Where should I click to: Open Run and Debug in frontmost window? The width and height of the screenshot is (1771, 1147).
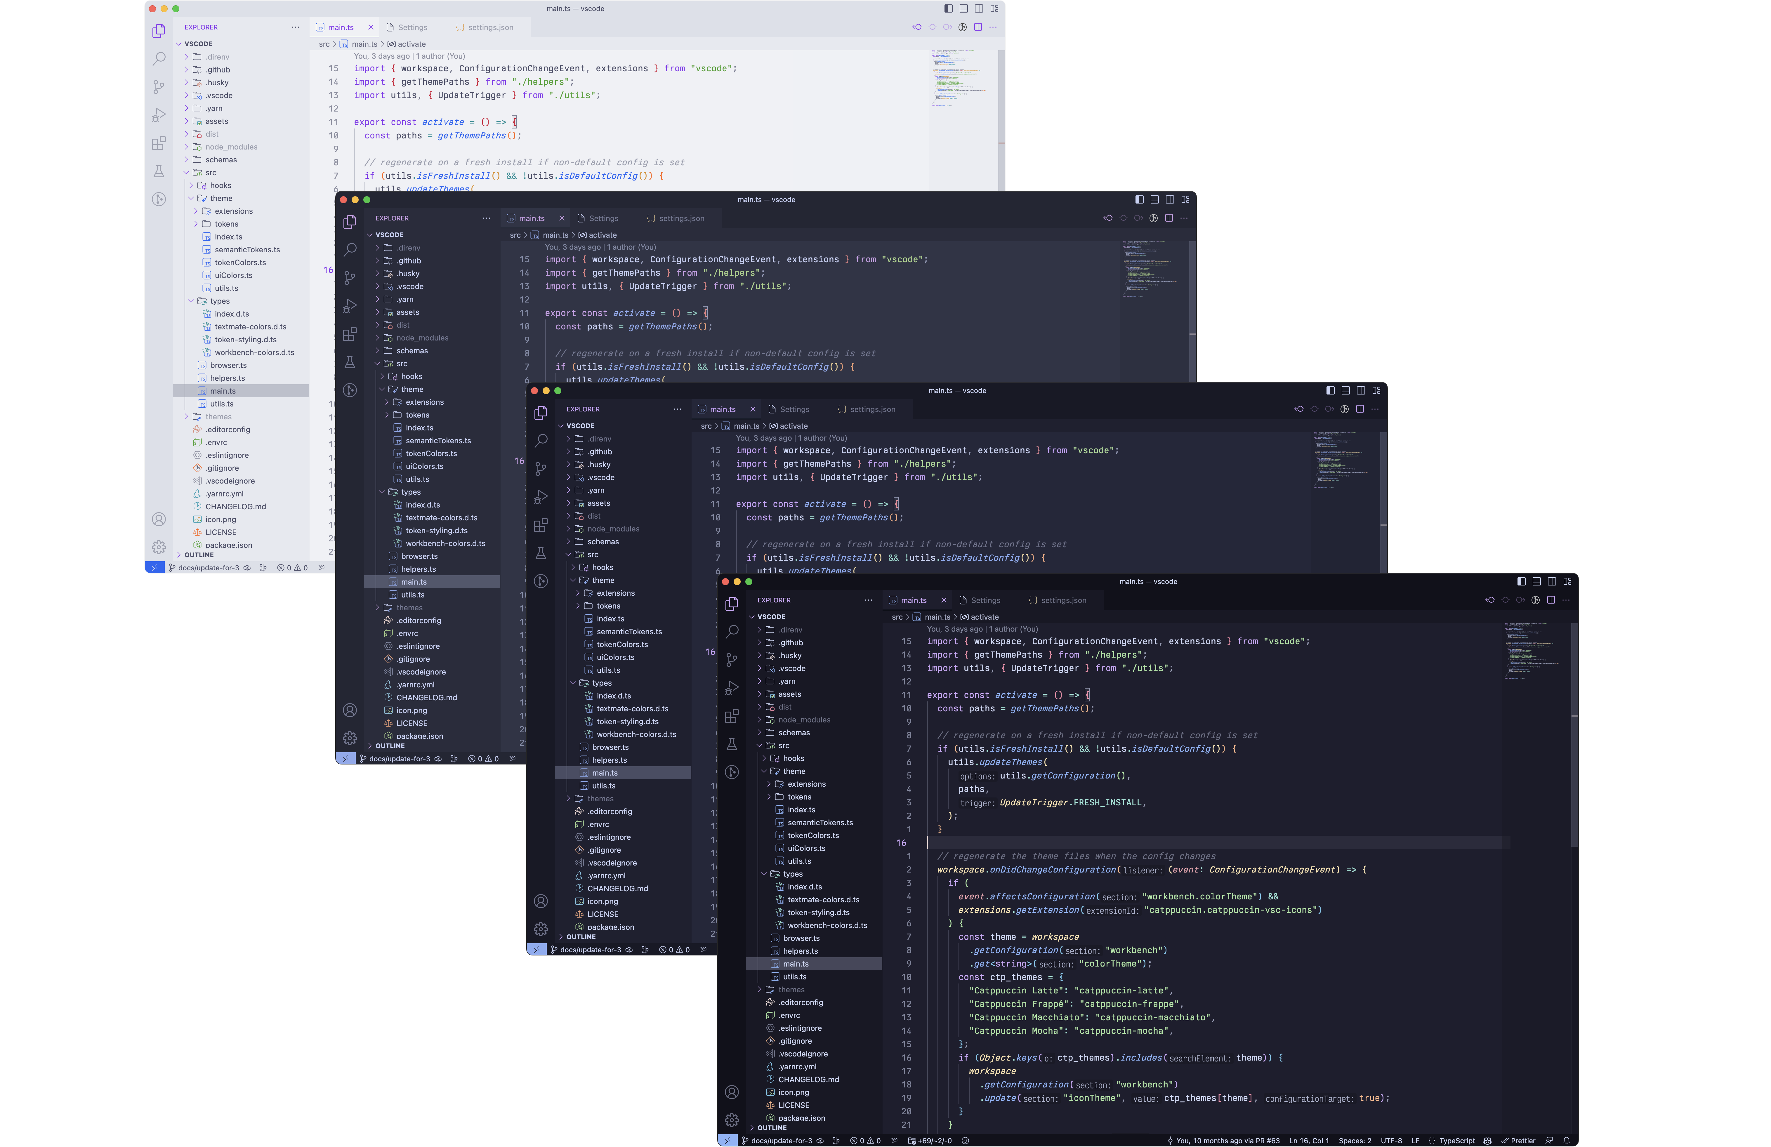pyautogui.click(x=732, y=688)
